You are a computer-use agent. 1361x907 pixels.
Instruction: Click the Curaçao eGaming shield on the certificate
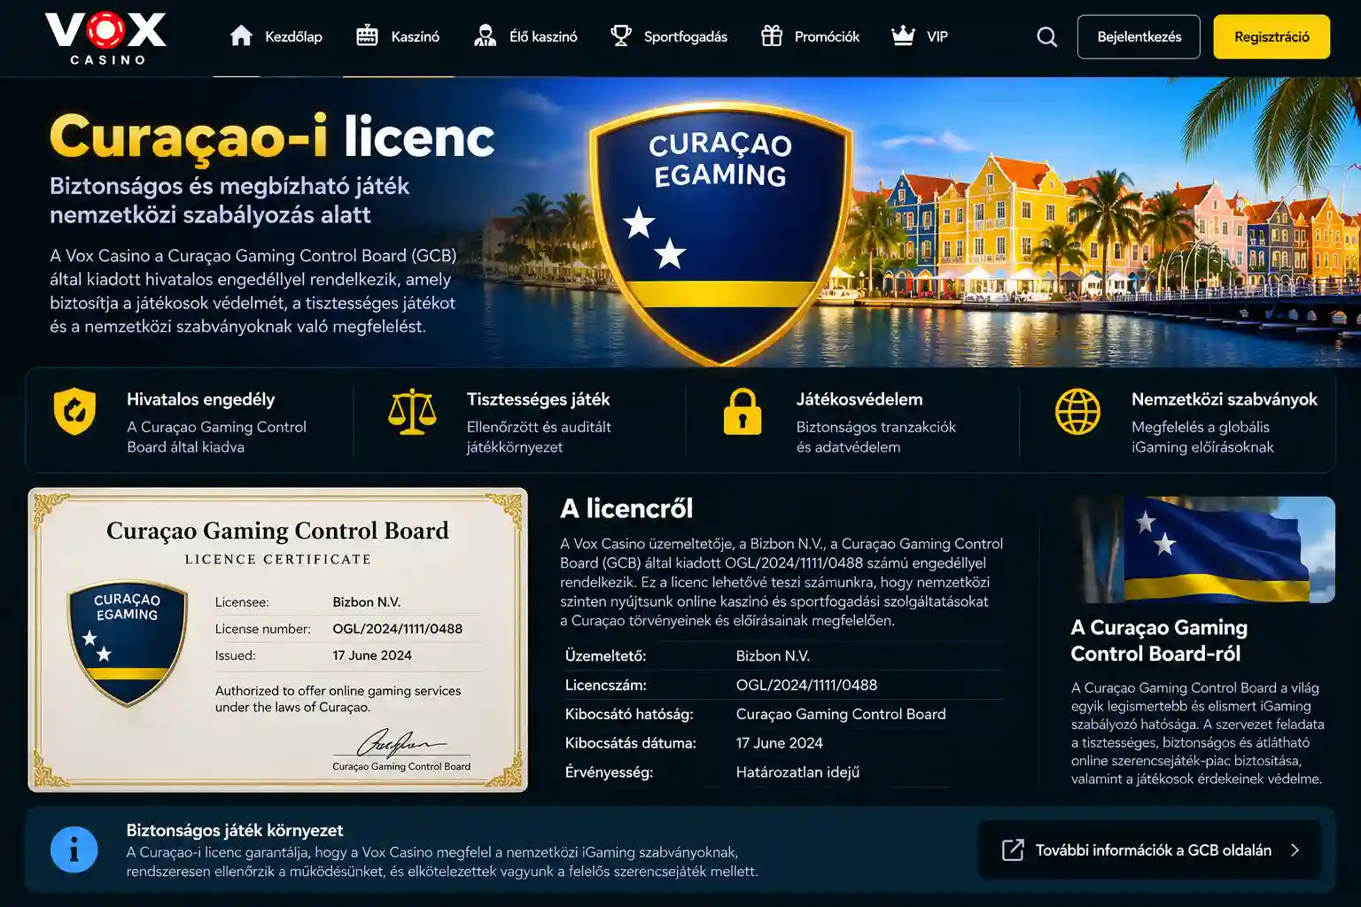click(128, 642)
